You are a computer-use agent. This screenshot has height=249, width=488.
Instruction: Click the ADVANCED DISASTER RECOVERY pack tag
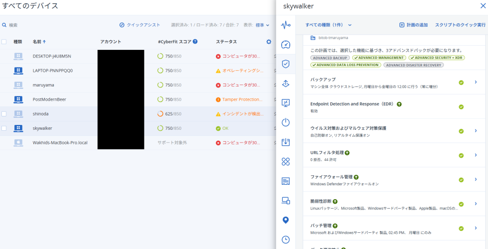click(414, 65)
